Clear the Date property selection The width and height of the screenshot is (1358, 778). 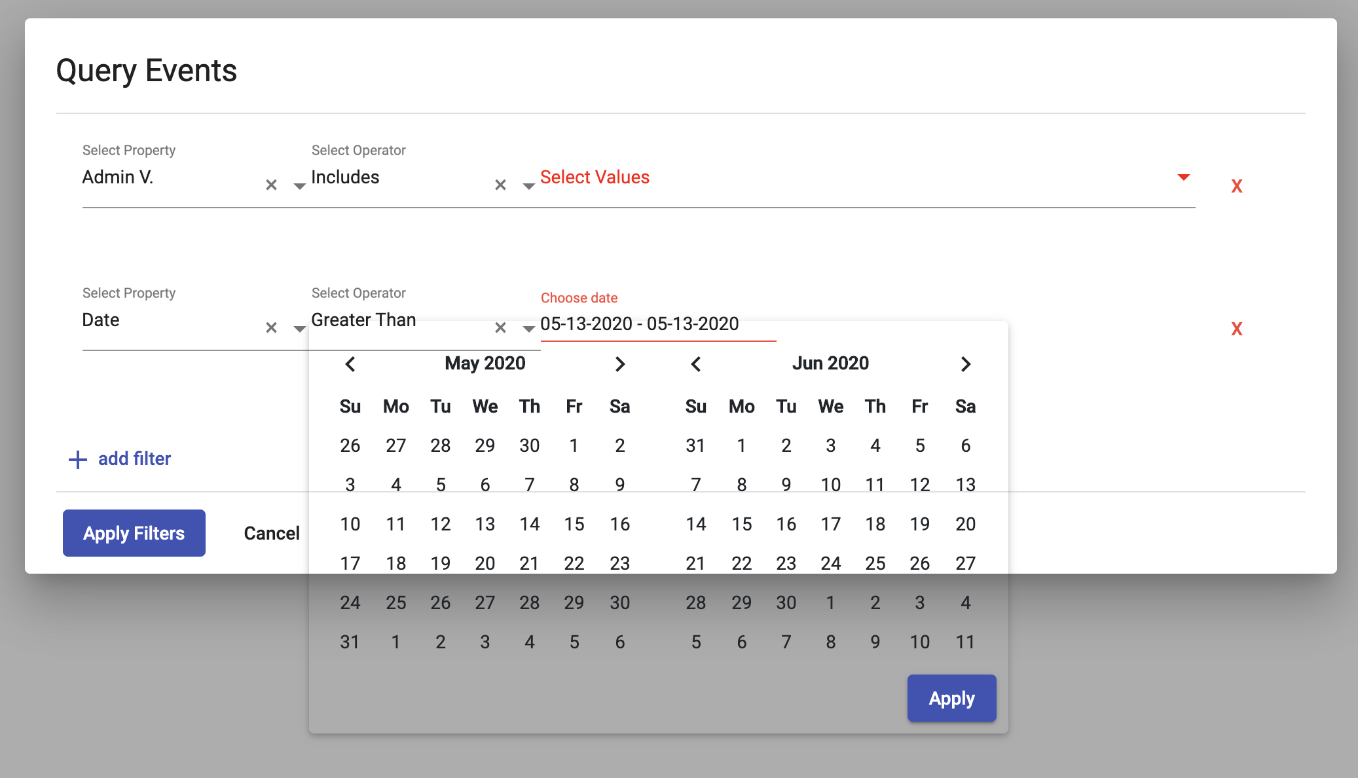(x=271, y=328)
